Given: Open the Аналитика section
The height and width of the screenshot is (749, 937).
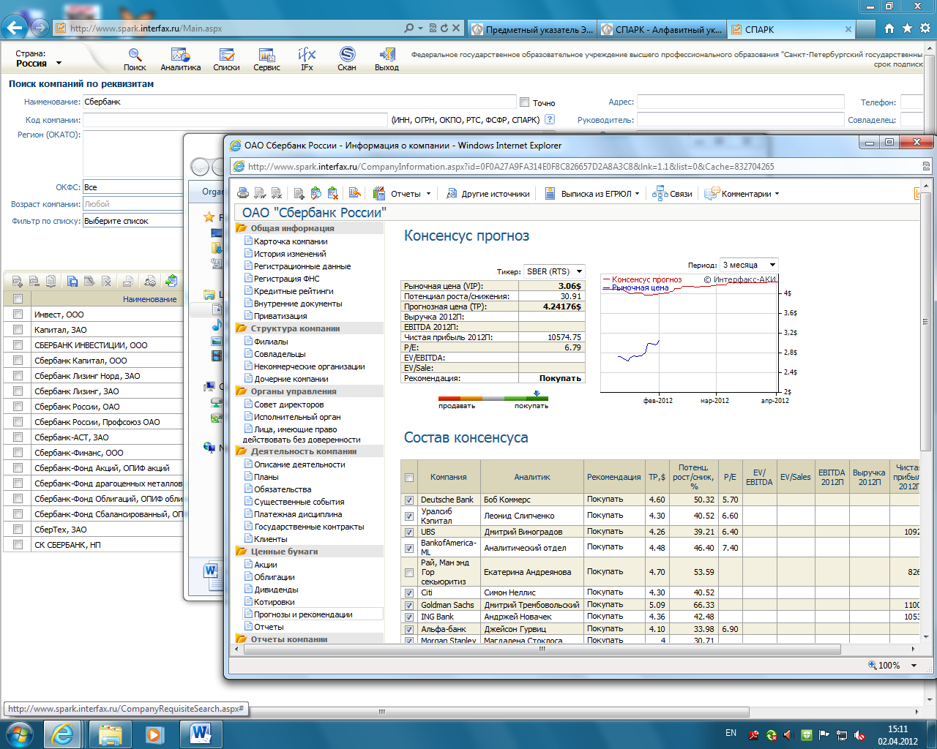Looking at the screenshot, I should click(181, 59).
